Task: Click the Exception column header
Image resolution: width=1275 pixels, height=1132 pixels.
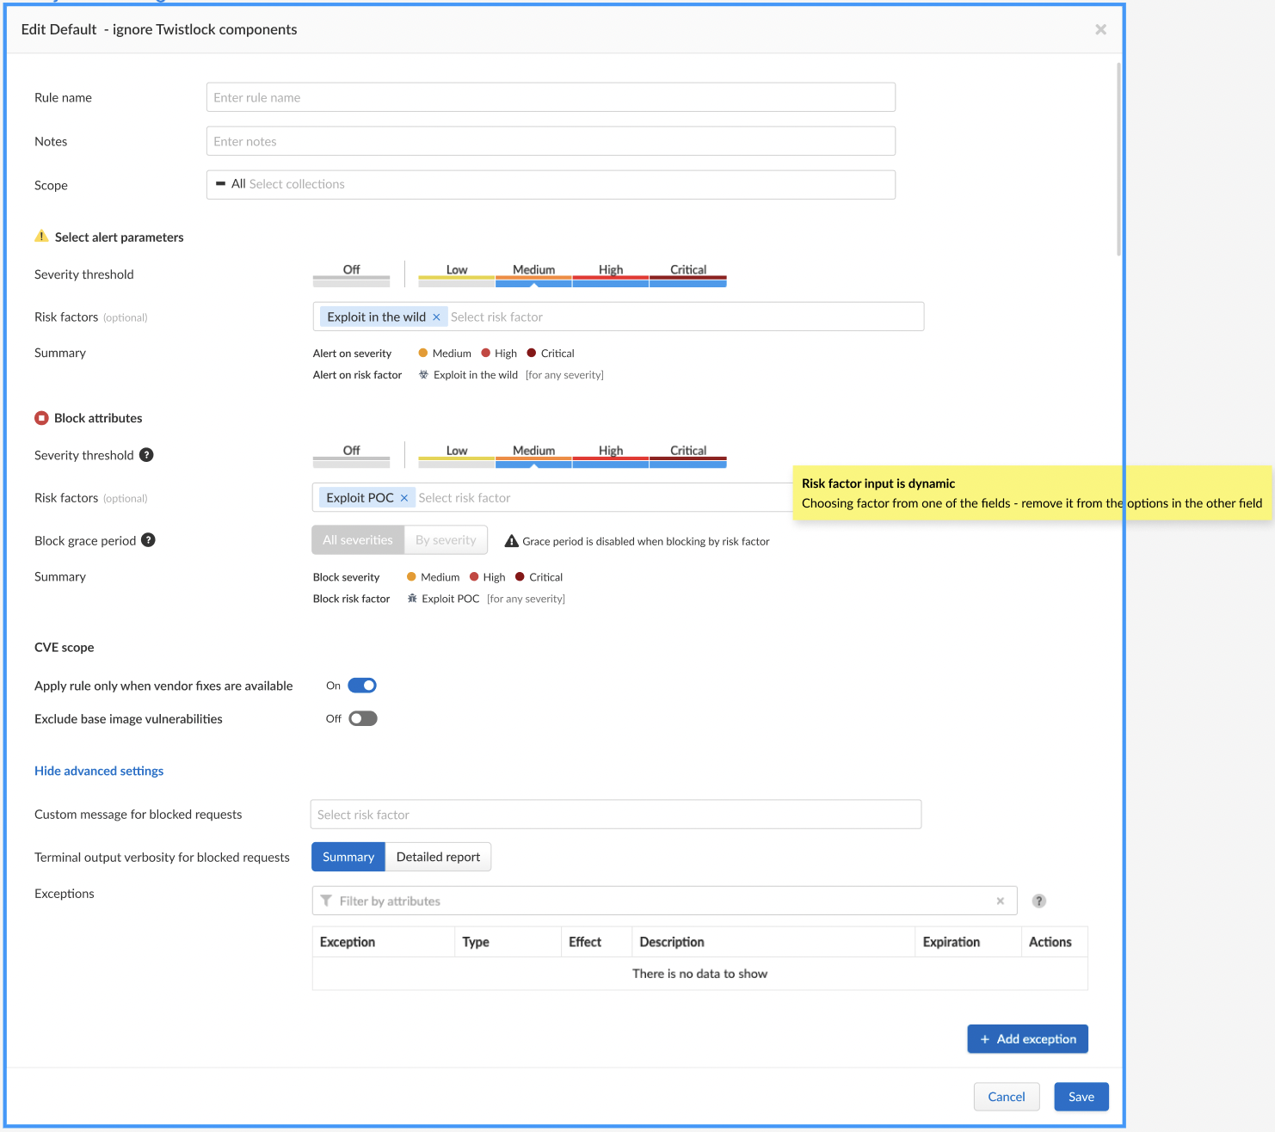Action: click(x=384, y=942)
